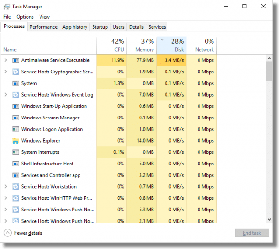Click the Antimalware Service Executable process icon
Viewport: 279px width, 249px height.
15,60
